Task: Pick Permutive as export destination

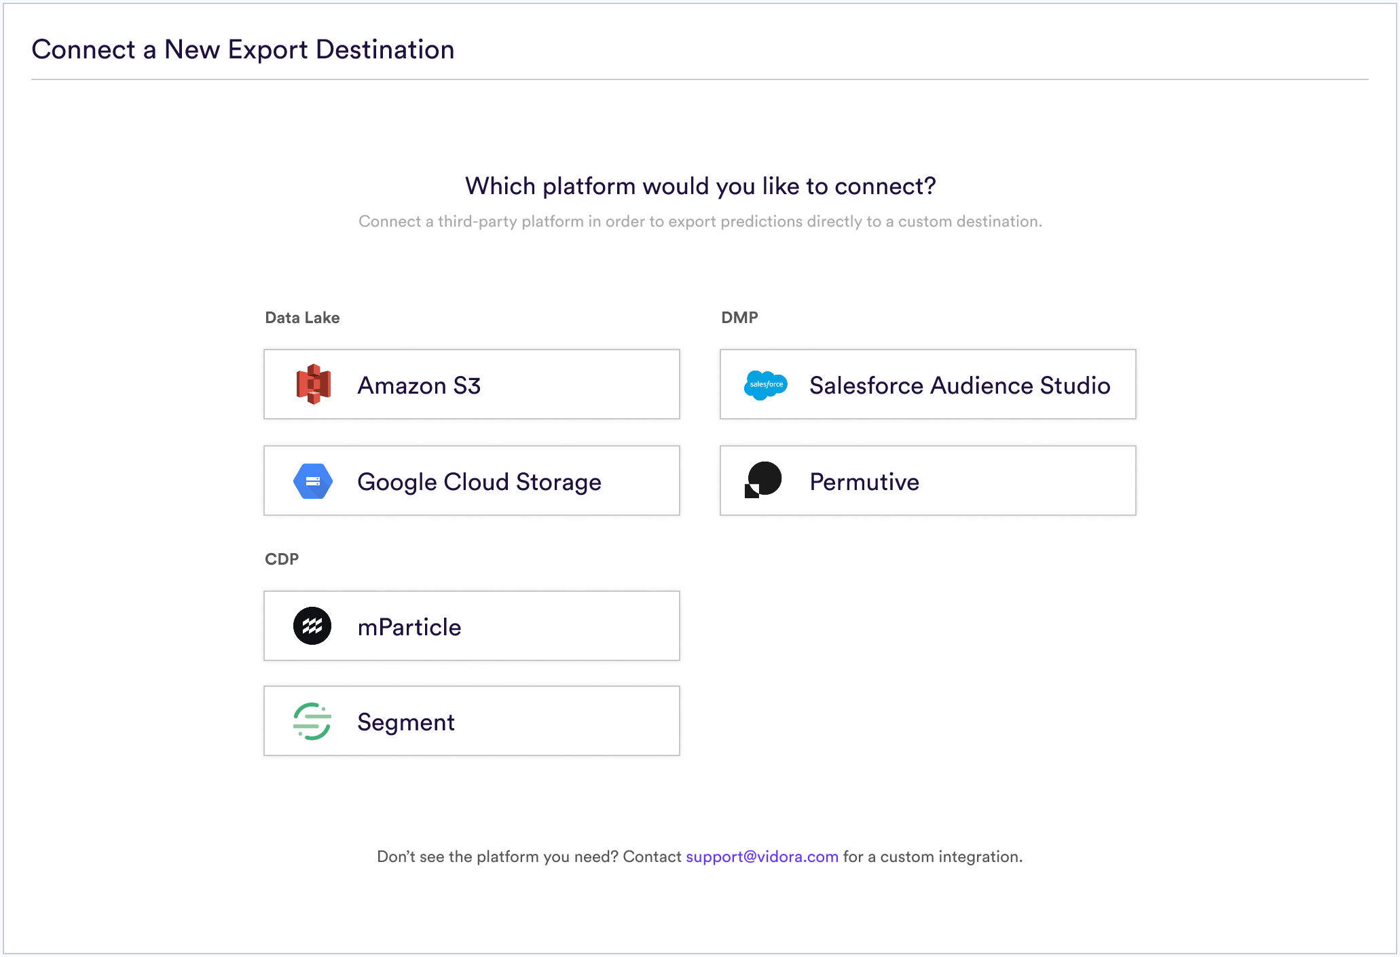Action: pyautogui.click(x=928, y=481)
